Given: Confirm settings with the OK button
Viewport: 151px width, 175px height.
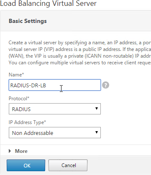Looking at the screenshot, I should tap(26, 165).
